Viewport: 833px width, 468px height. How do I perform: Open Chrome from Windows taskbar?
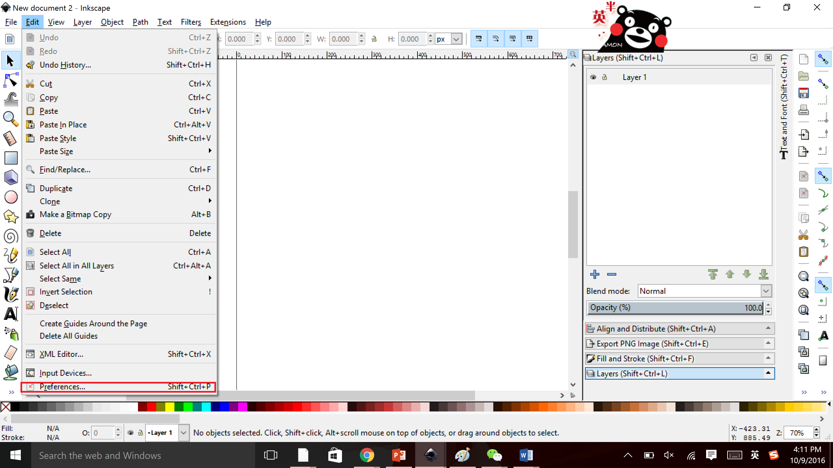pyautogui.click(x=367, y=455)
